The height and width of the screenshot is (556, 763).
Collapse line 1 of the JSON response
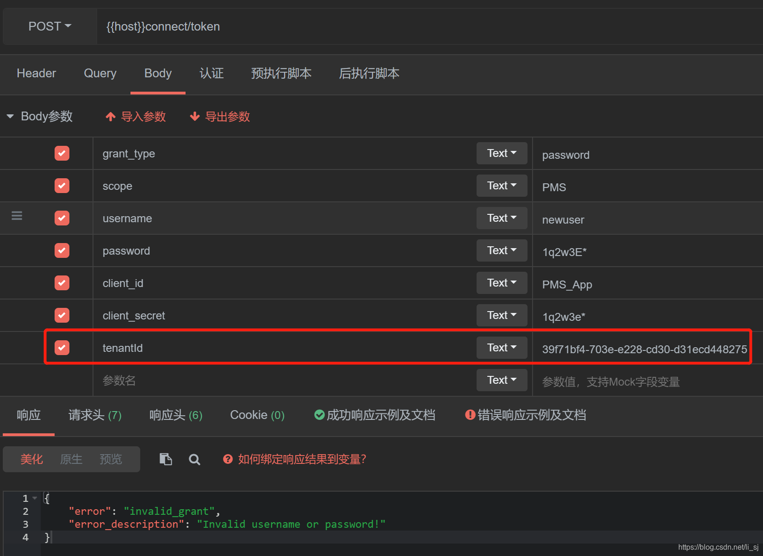(34, 498)
